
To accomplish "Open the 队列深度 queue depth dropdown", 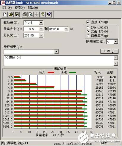I will click(116, 42).
